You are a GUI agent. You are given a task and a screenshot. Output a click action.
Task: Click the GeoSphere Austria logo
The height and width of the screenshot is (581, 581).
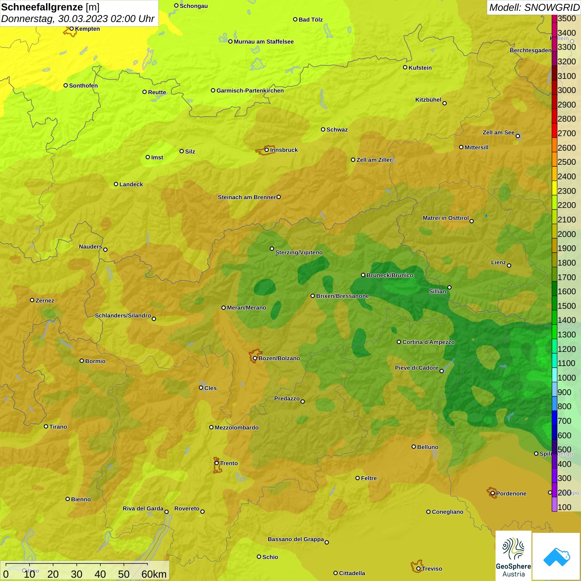tap(513, 556)
